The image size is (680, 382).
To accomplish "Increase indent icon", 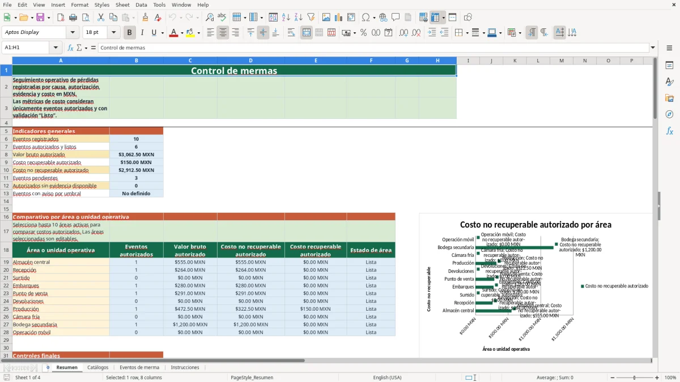I will click(432, 33).
